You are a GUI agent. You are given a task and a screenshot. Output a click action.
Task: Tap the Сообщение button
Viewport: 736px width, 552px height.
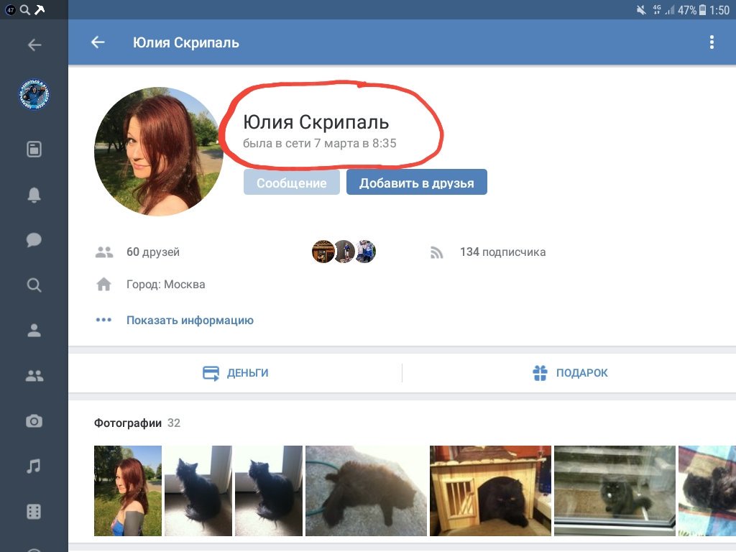tap(292, 182)
